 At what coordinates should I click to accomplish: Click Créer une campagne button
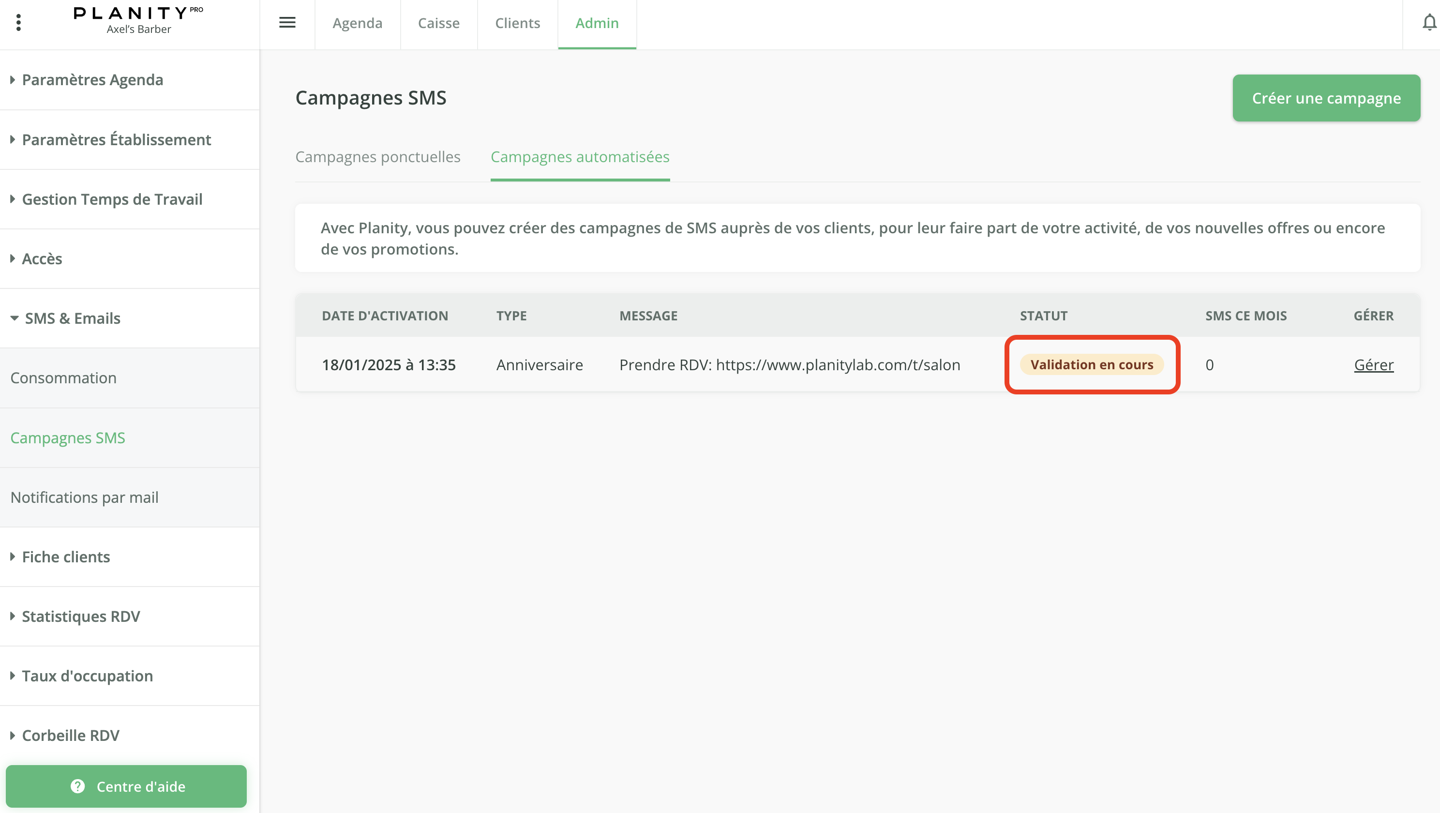click(1326, 98)
